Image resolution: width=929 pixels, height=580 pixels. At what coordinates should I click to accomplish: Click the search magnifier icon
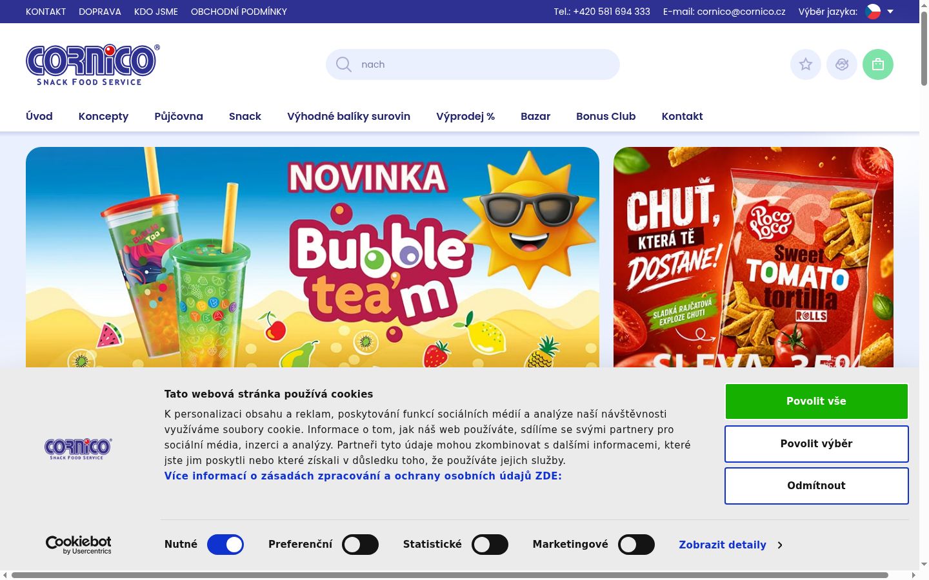344,64
